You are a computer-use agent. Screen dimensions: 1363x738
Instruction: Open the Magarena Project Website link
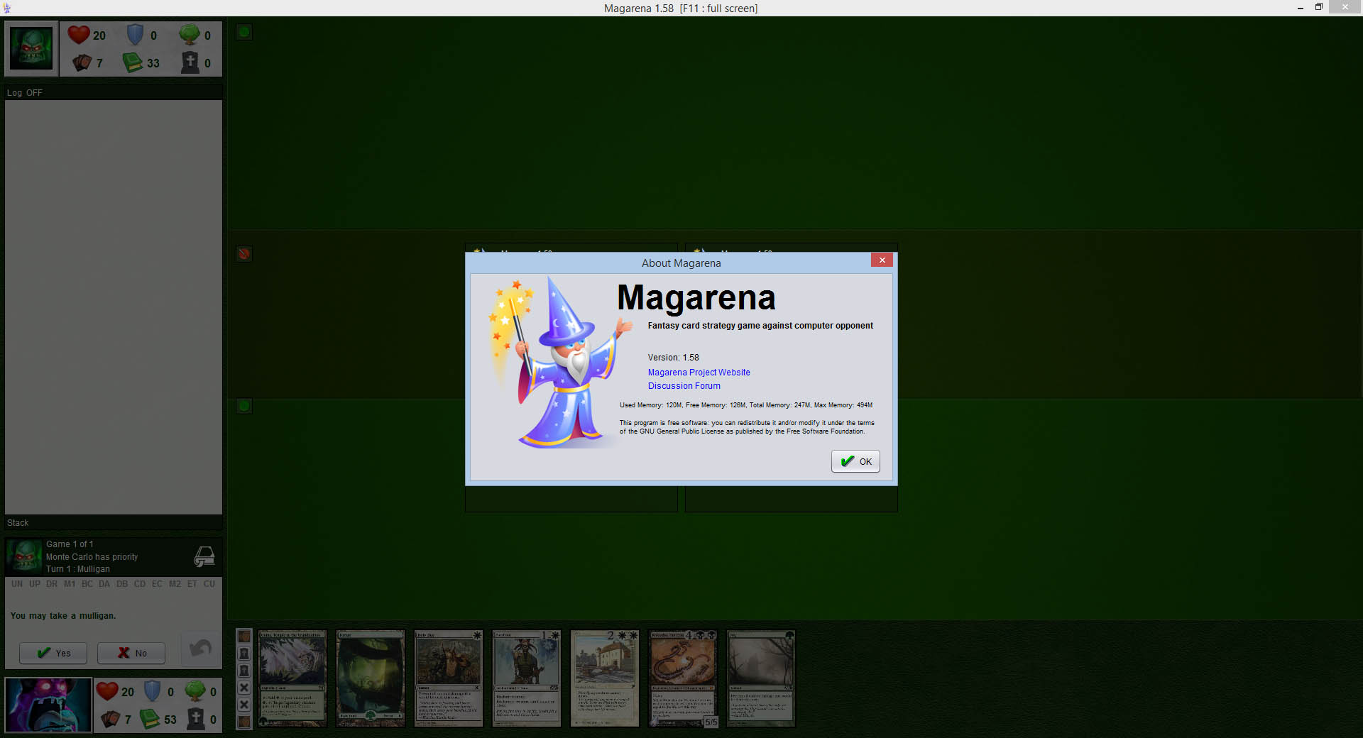point(699,373)
